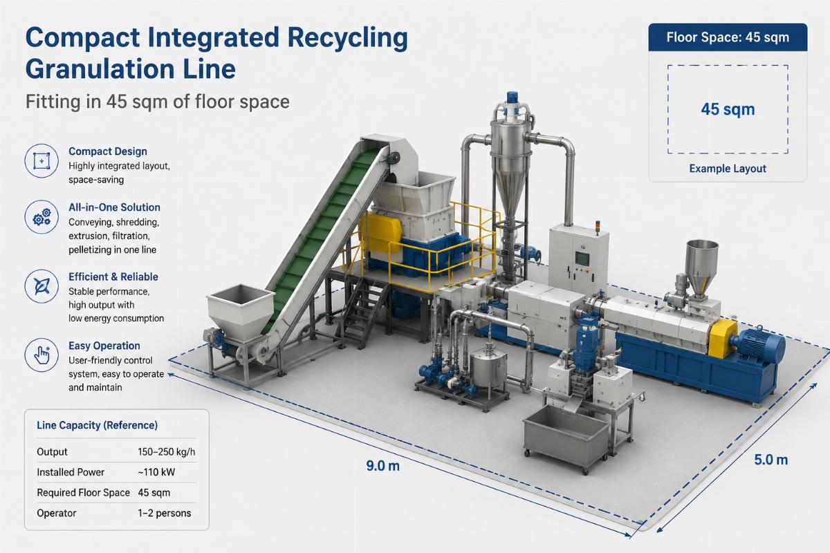
Task: Click the 'Required Floor Space' row label
Action: pos(83,493)
